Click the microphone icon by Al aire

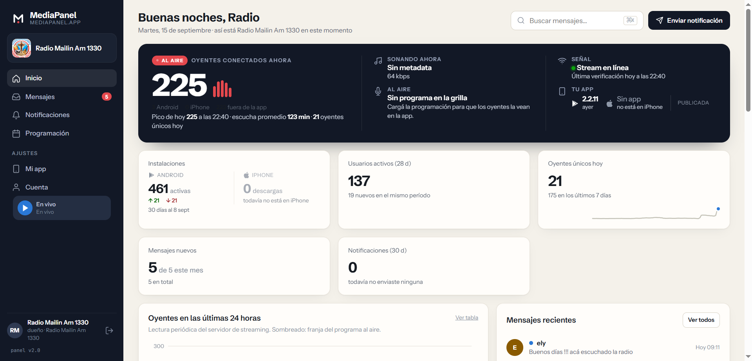click(x=378, y=91)
